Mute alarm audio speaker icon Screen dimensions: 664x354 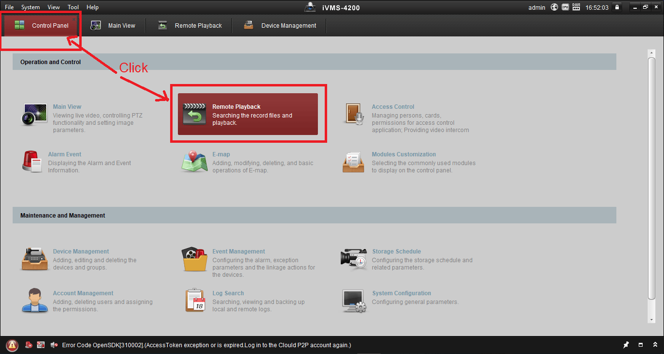[54, 345]
